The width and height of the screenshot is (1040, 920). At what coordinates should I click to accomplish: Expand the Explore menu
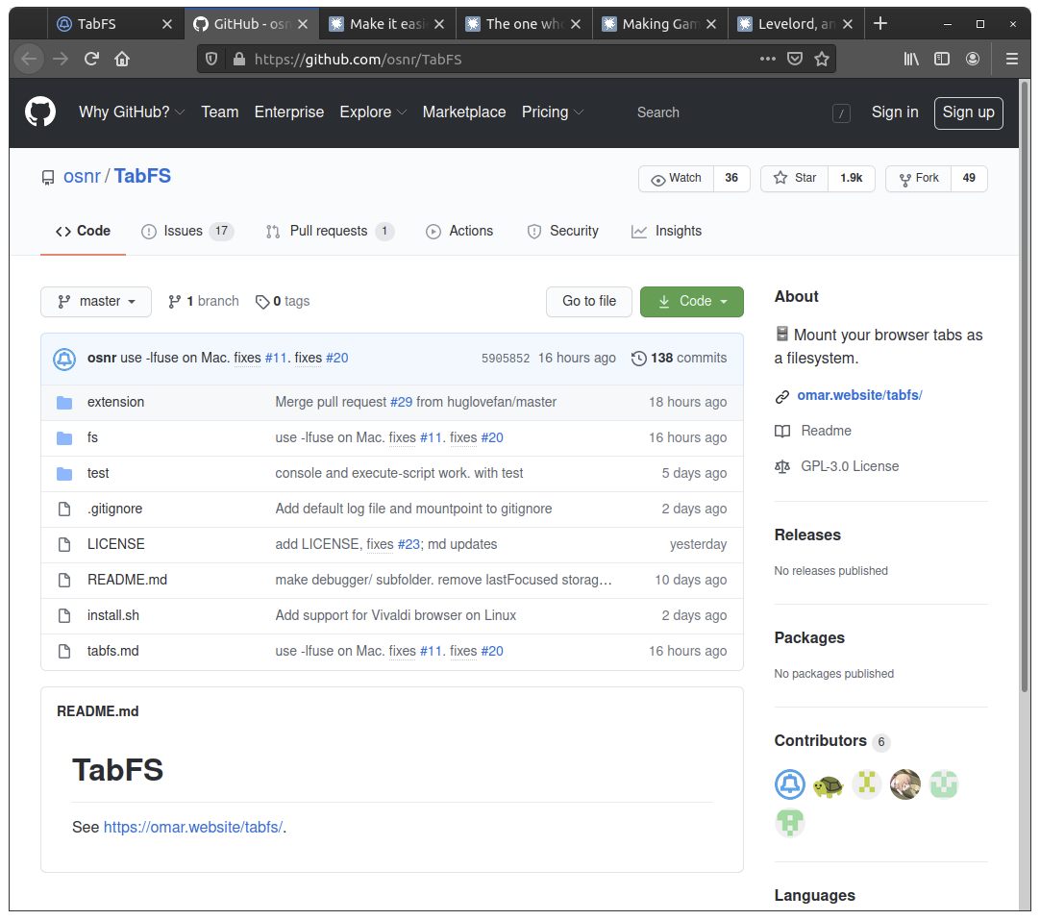(373, 112)
